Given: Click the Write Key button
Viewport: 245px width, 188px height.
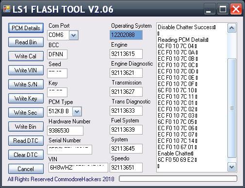Looking at the screenshot, I should (26, 99).
